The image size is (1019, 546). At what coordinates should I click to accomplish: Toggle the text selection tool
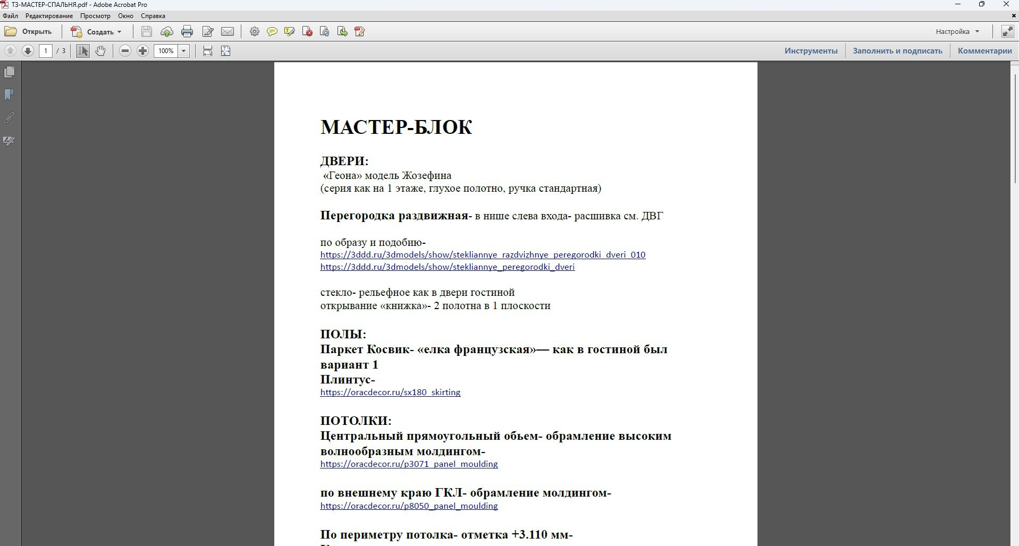tap(82, 51)
